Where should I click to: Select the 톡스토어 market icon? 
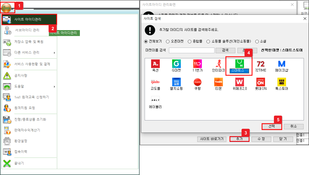[x=281, y=82]
